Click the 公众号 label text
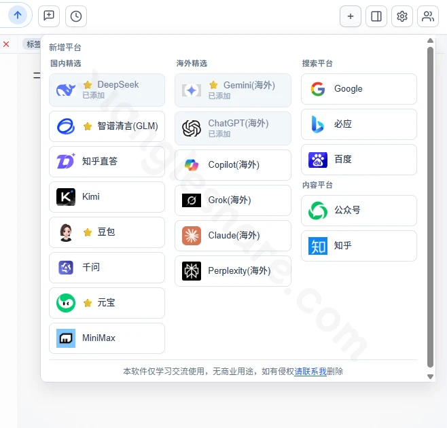 (x=347, y=211)
